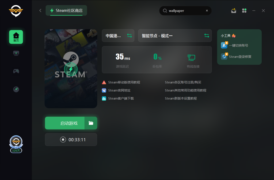Close the accelerator window

tap(263, 11)
